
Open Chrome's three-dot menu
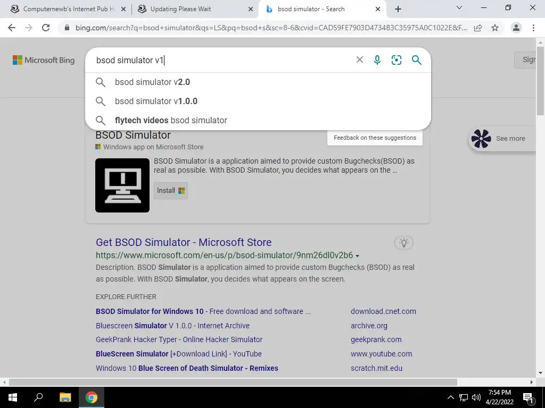click(x=533, y=28)
